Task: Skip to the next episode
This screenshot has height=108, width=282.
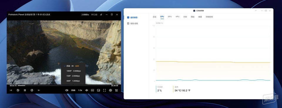Action: (39, 90)
